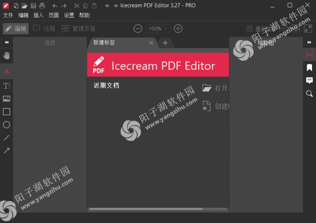
Task: Add a new tab with plus button
Action: pyautogui.click(x=165, y=43)
